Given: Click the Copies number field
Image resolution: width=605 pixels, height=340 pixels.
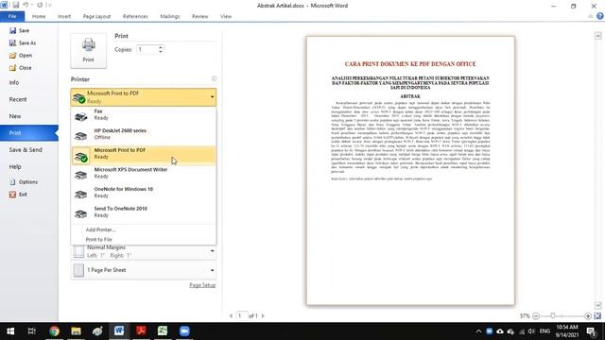Looking at the screenshot, I should (x=147, y=49).
